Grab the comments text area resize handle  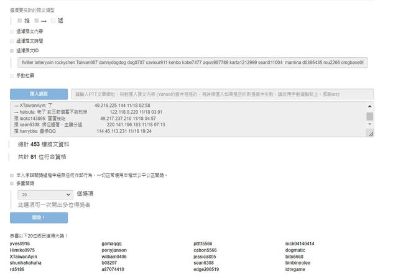coord(371,134)
